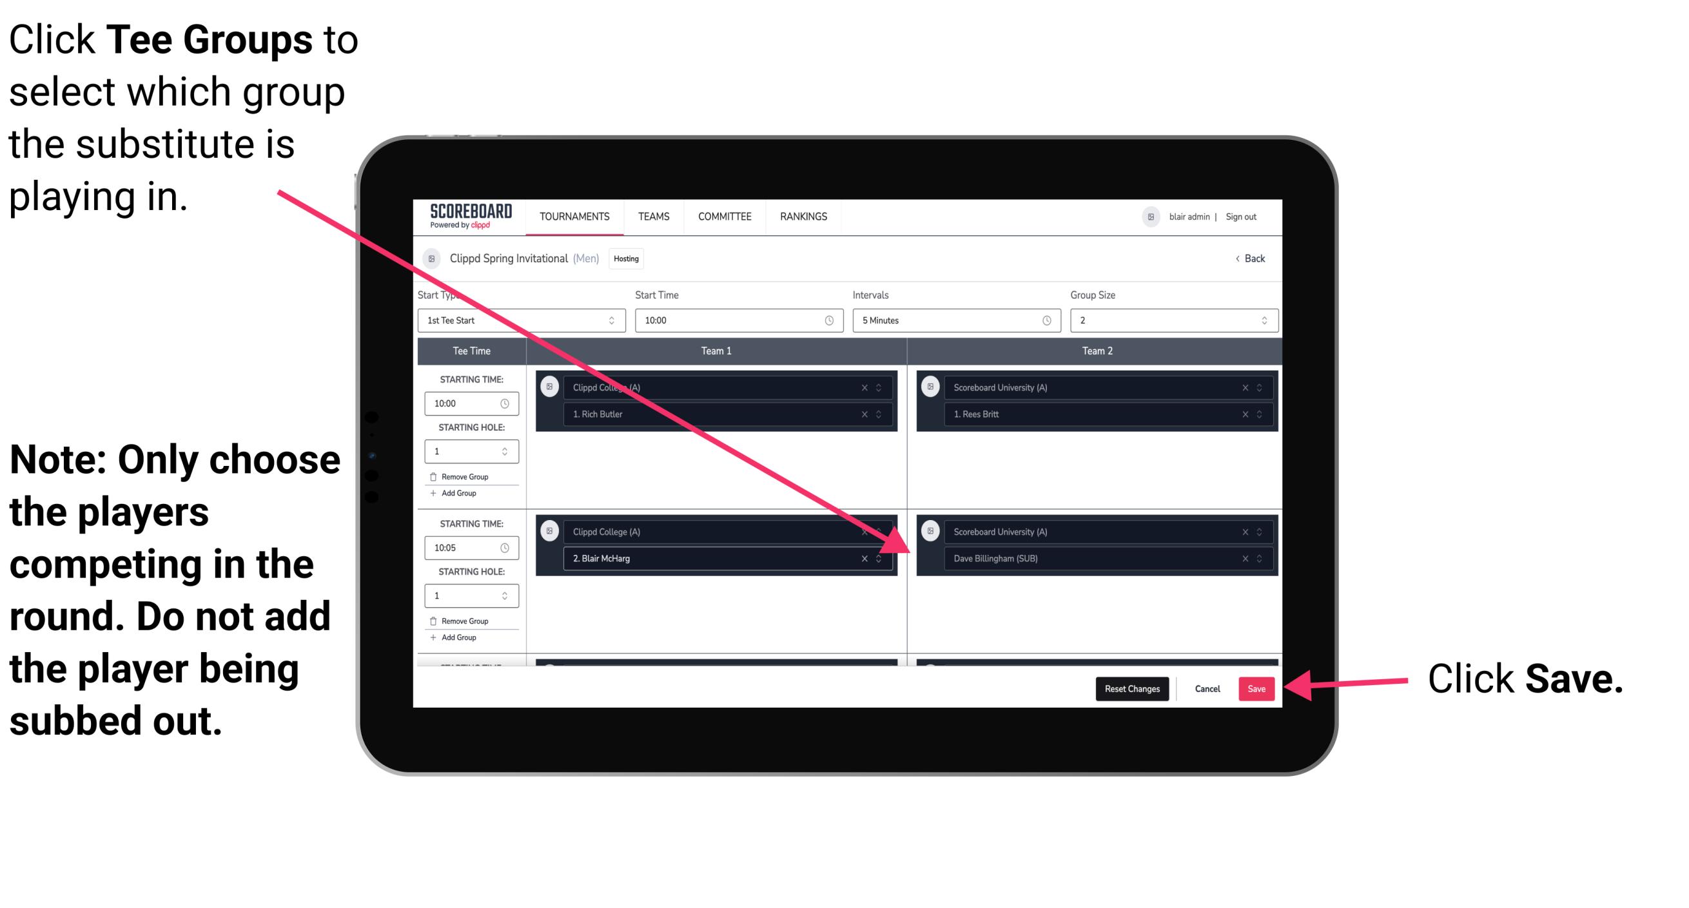
Task: Click the Reset Changes button
Action: 1129,686
